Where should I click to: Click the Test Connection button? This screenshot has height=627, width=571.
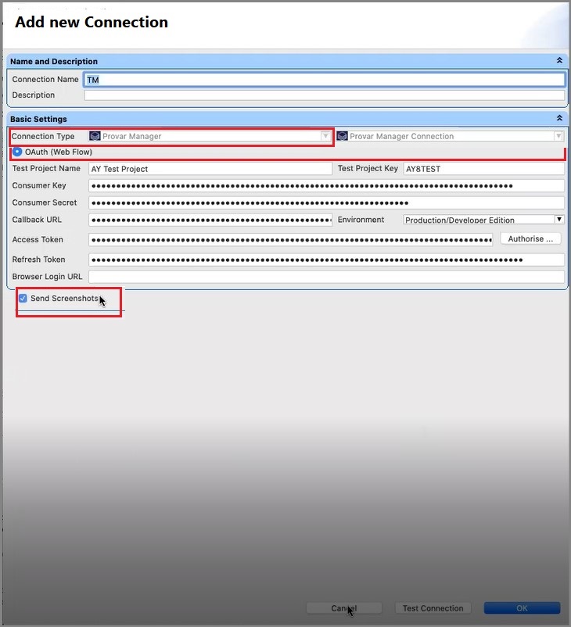pyautogui.click(x=433, y=608)
